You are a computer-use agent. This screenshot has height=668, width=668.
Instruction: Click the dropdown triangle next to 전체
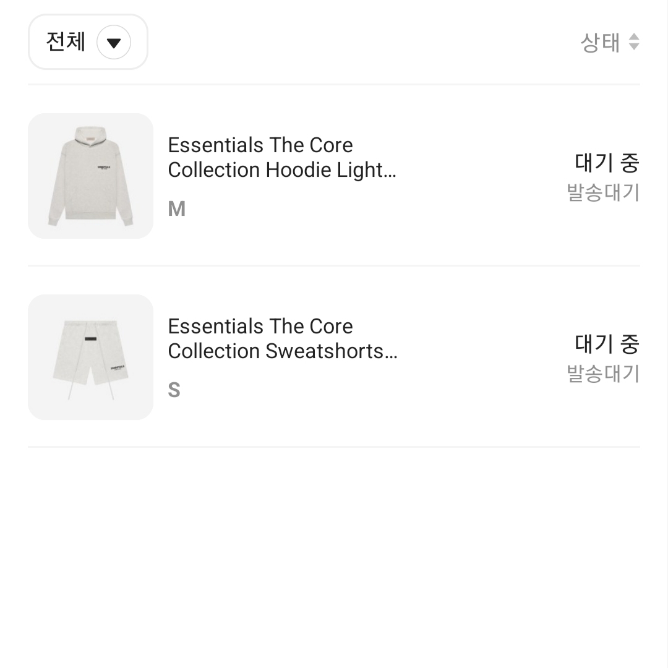113,42
